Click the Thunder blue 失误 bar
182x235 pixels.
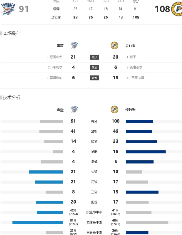(46, 172)
